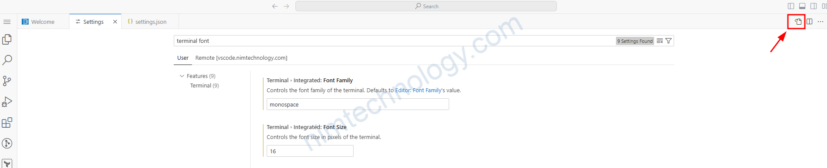Toggle the secondary side bar layout icon
The width and height of the screenshot is (827, 168).
[x=814, y=6]
